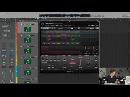Expand the Track inspector disclosure triangle
130x97 pixels.
pos(1,21)
